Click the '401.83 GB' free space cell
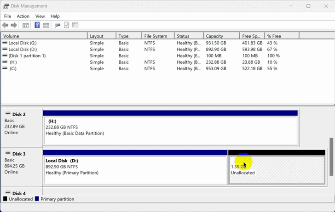The image size is (335, 212). [252, 43]
